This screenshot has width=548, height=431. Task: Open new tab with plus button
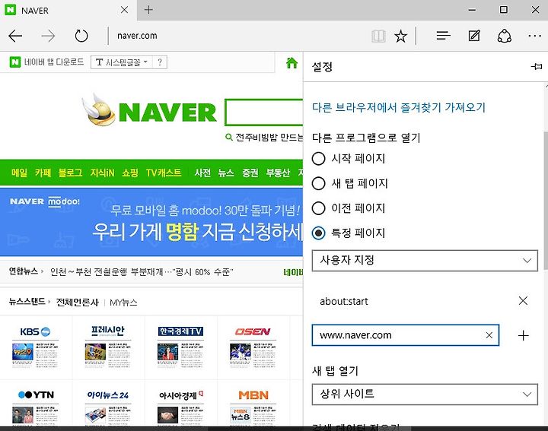(x=148, y=10)
